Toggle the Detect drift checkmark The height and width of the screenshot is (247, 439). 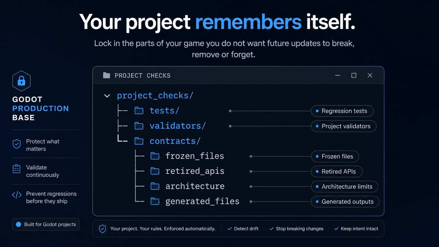(229, 229)
